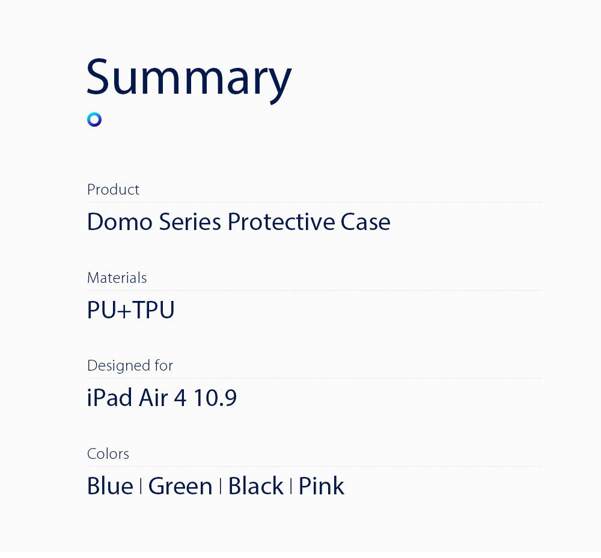The image size is (601, 558).
Task: Choose the Green color option
Action: click(180, 487)
